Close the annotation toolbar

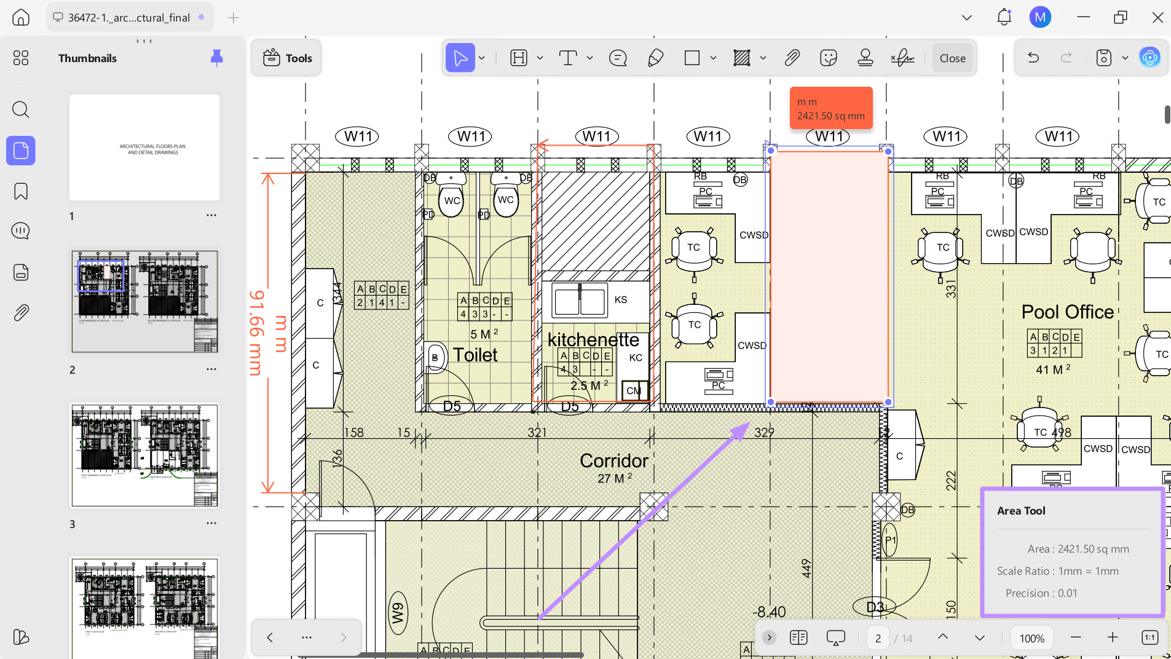pos(953,58)
